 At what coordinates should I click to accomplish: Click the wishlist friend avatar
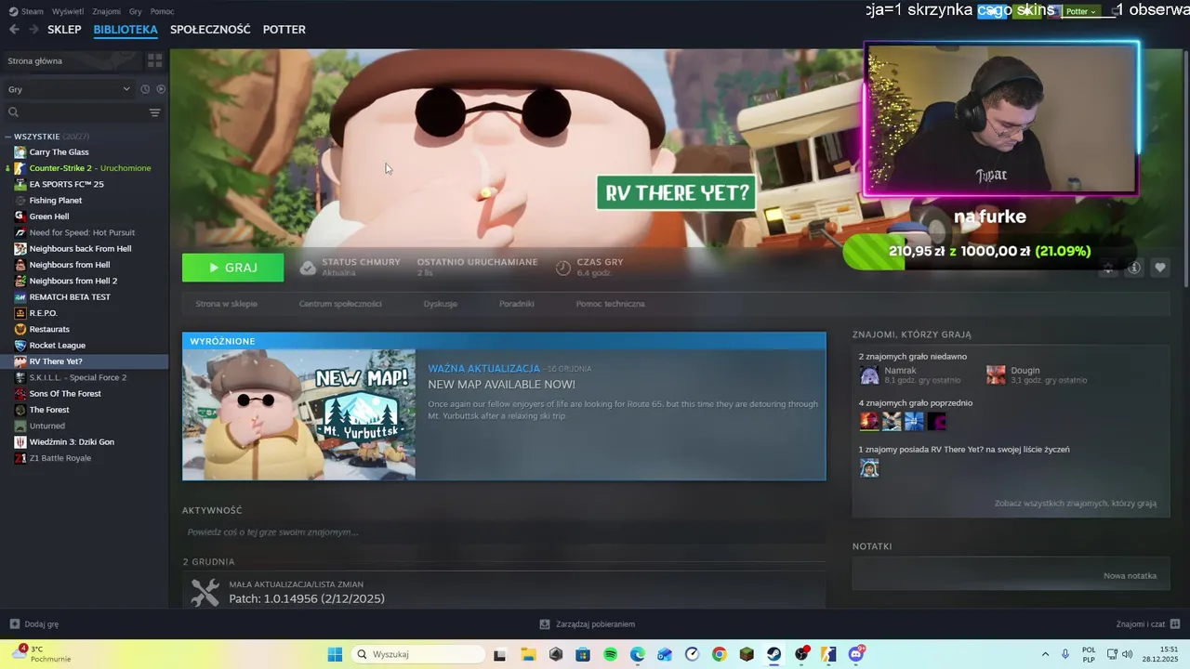[869, 467]
